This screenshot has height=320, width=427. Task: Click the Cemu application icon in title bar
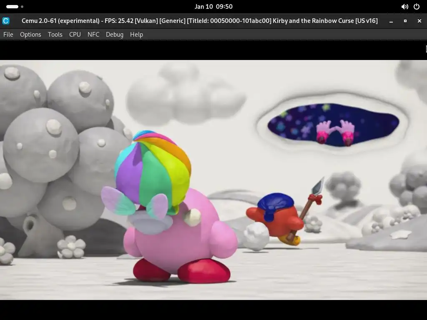click(6, 21)
